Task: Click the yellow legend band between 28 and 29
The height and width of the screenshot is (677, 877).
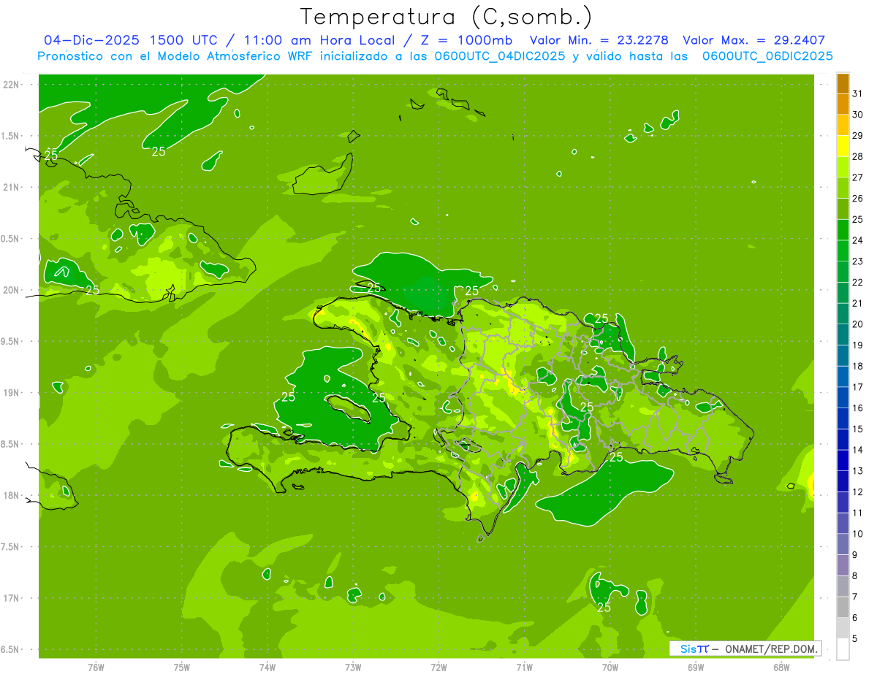Action: click(x=843, y=146)
